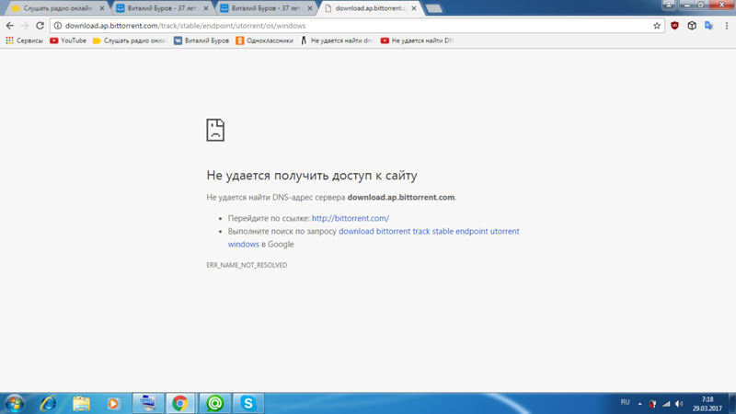Viewport: 736px width, 414px height.
Task: Open Windows Media Player from taskbar
Action: pyautogui.click(x=113, y=403)
